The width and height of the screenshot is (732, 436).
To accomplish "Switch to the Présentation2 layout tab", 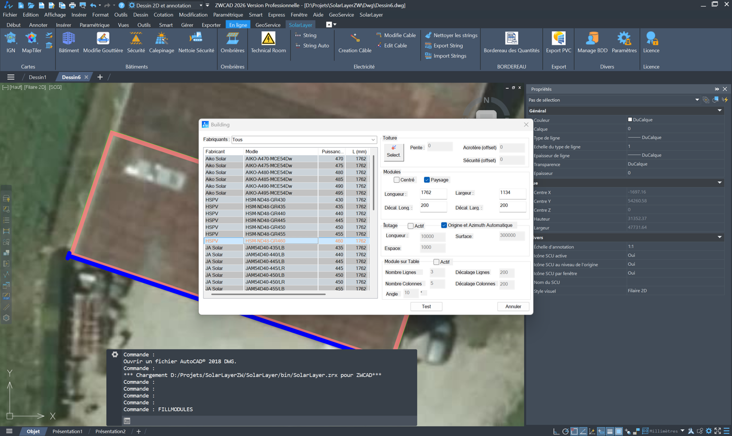I will click(110, 432).
